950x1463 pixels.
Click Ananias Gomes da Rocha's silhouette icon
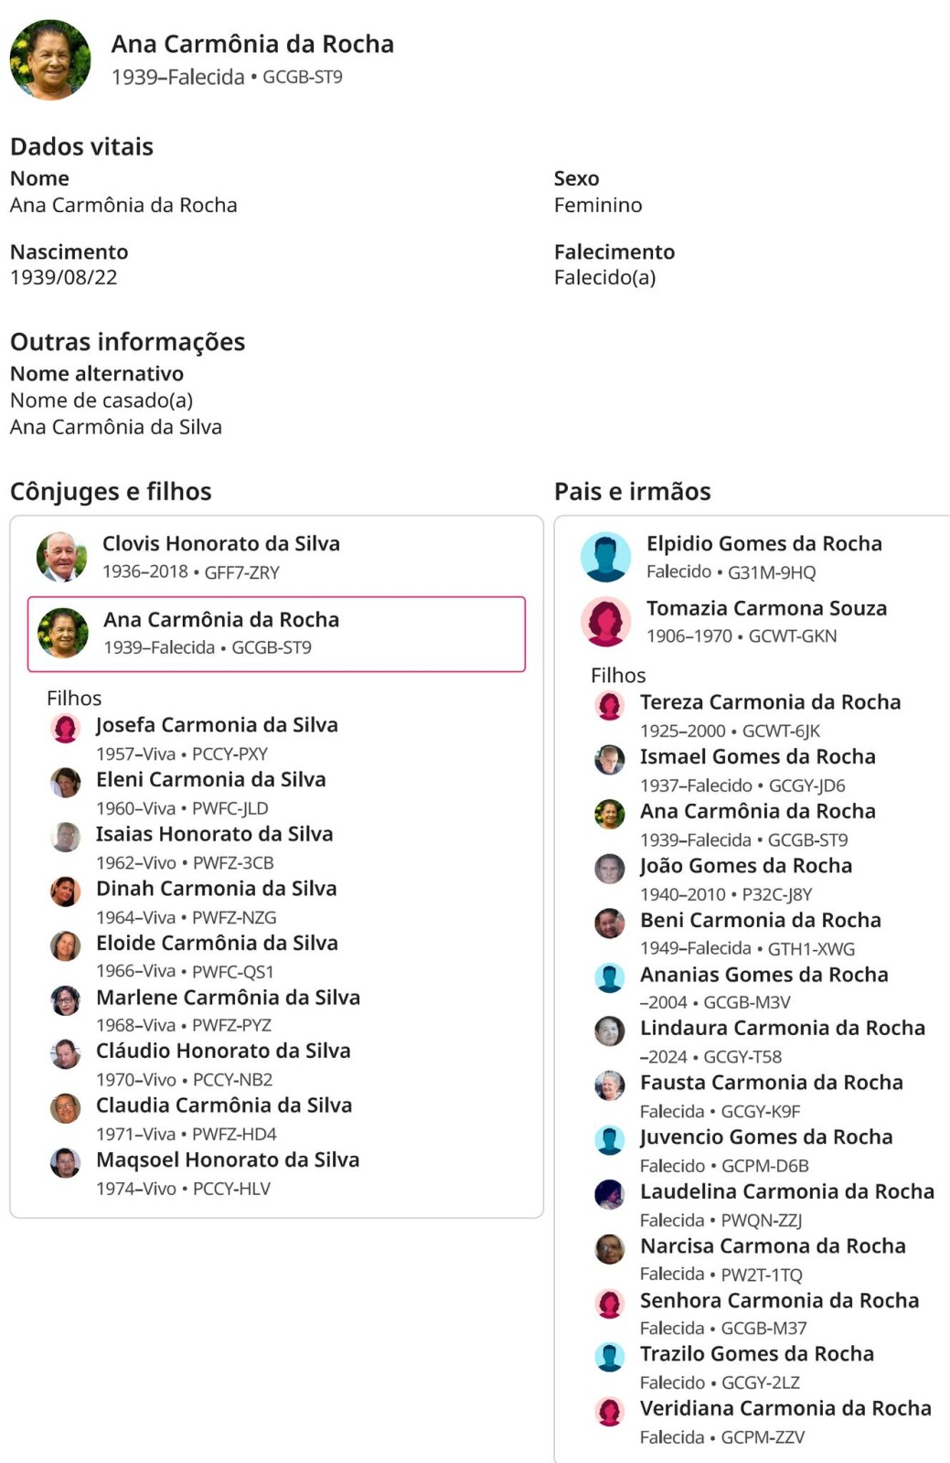point(609,977)
